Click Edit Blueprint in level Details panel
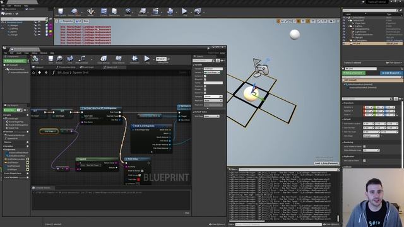404x227 pixels. (x=391, y=73)
